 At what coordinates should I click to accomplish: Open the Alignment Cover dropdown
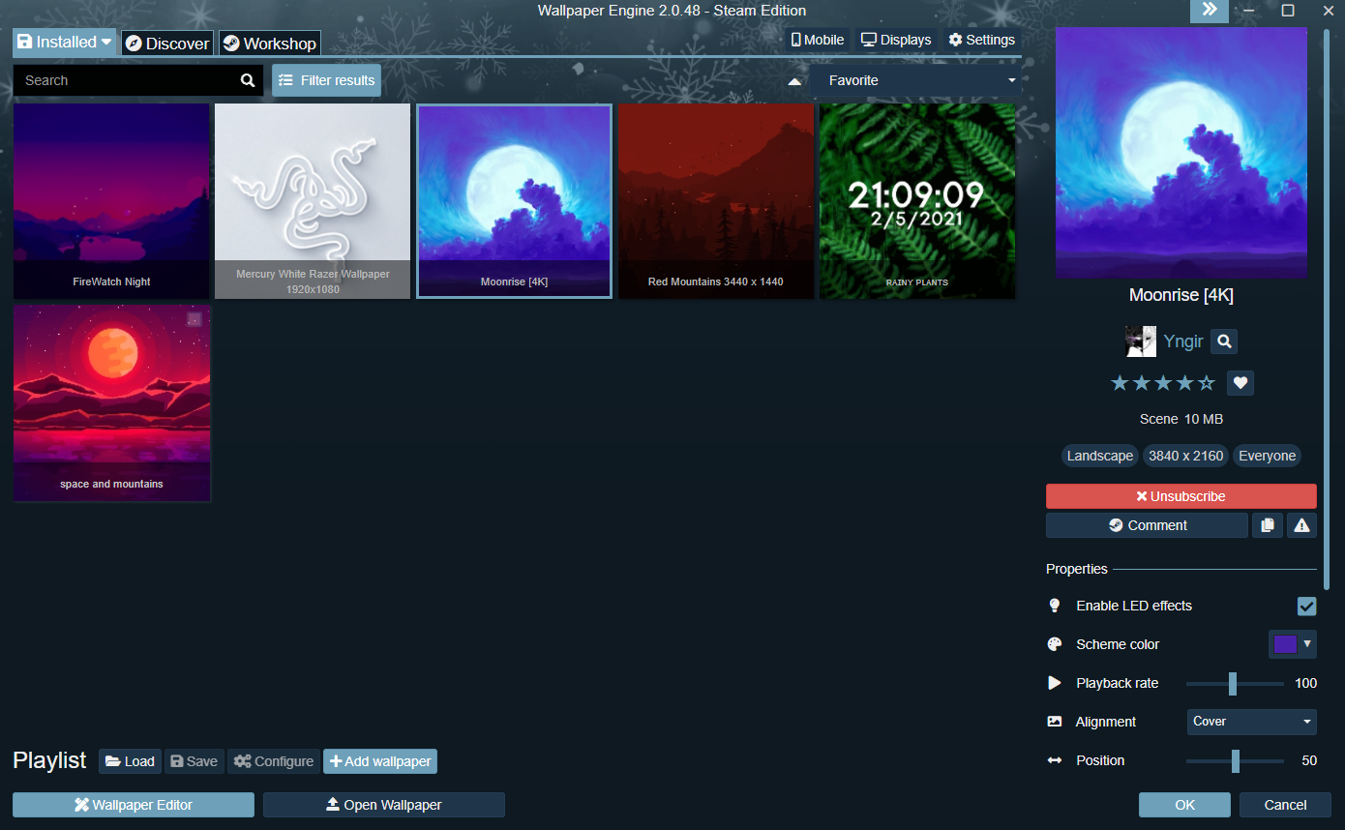1252,722
